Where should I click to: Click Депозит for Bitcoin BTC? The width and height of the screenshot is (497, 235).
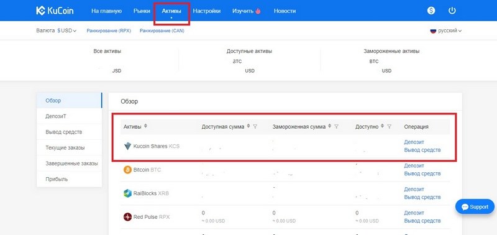tap(414, 165)
